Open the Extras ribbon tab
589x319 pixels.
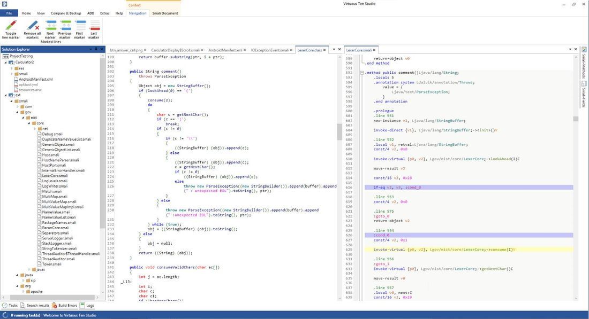(105, 13)
